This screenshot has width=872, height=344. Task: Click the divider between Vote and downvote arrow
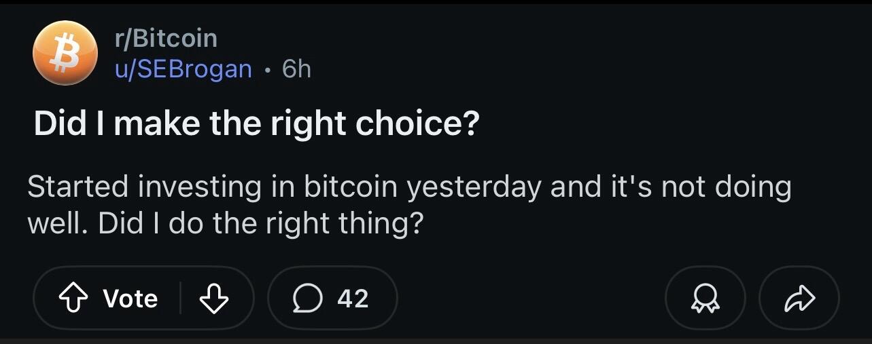(180, 298)
